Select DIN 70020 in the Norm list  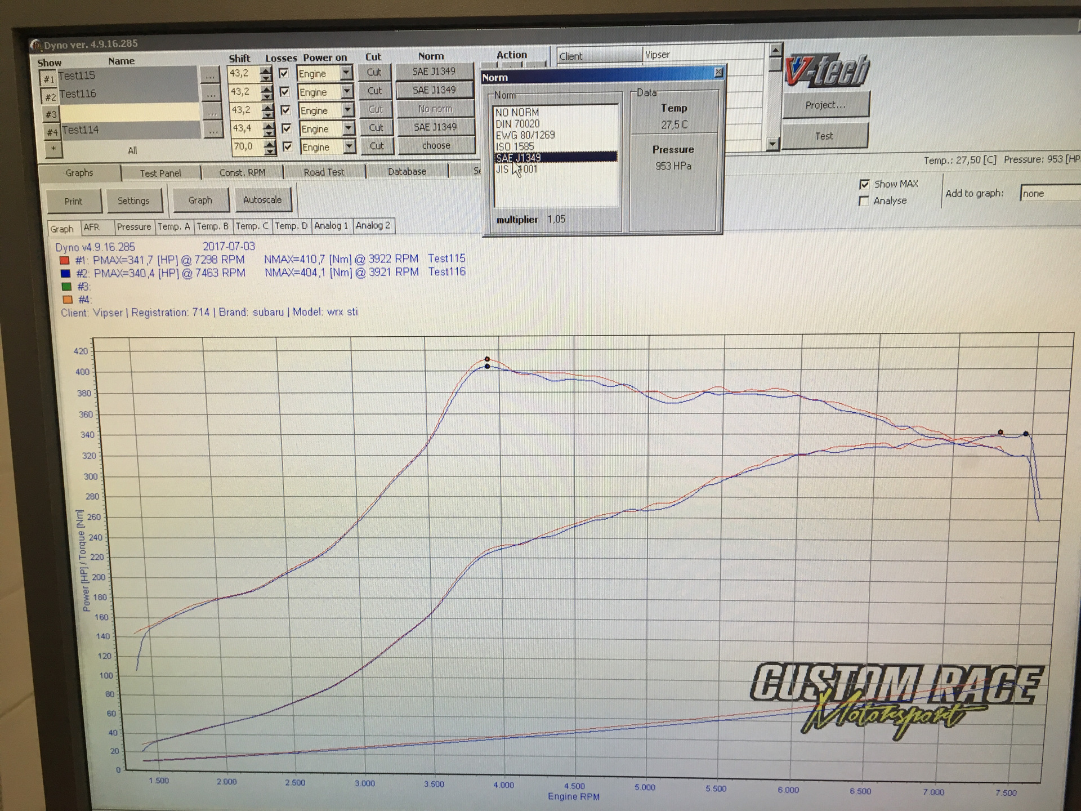[517, 124]
